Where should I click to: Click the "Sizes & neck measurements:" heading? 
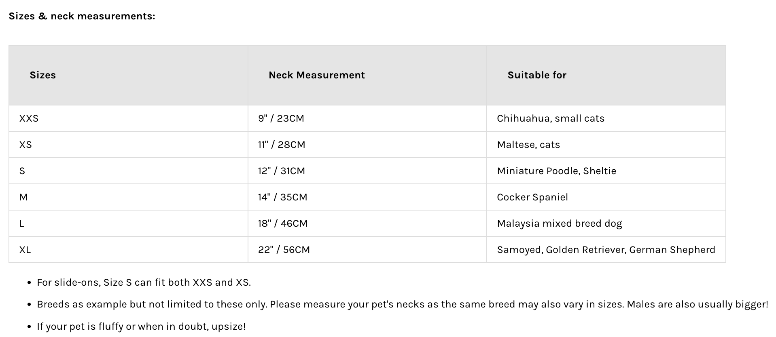click(82, 16)
